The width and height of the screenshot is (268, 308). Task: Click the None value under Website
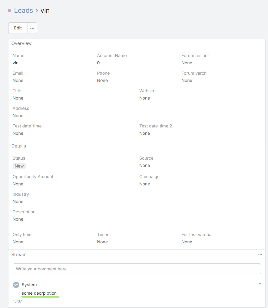pyautogui.click(x=144, y=98)
